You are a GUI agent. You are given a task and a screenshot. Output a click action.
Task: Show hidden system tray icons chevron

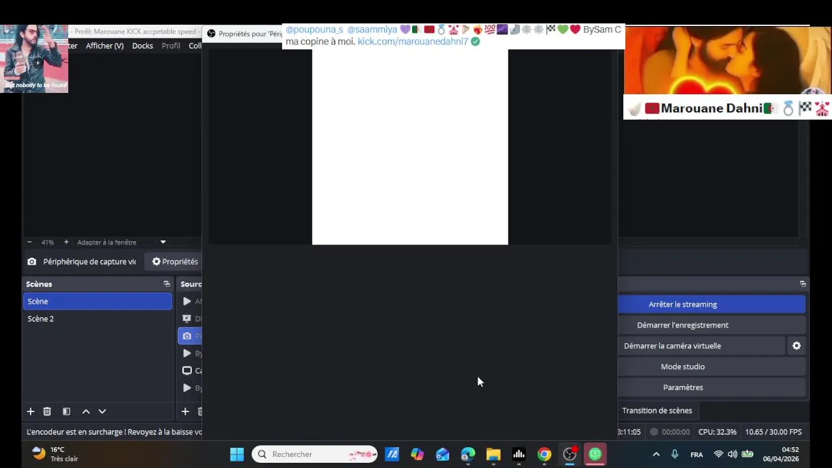click(656, 454)
